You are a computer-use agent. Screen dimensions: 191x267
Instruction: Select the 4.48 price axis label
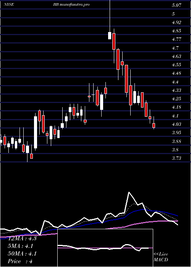176,73
